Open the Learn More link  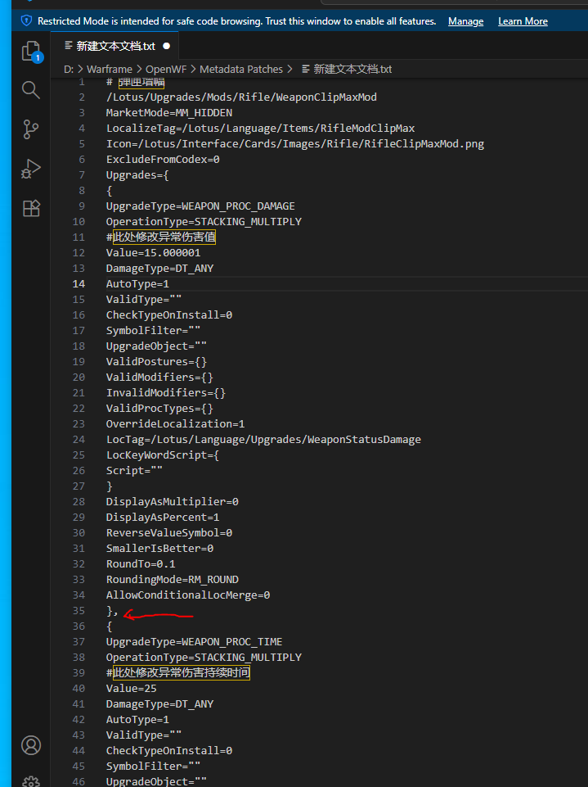523,21
